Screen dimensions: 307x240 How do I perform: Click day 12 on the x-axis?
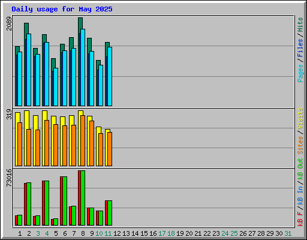click(x=117, y=233)
